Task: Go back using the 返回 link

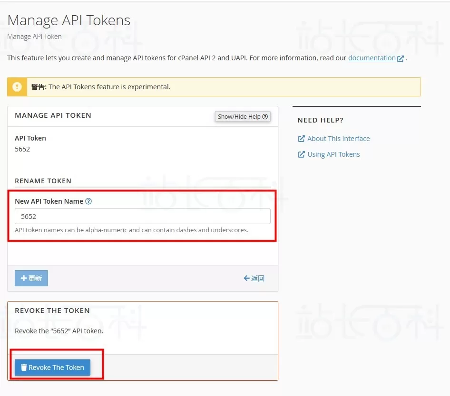Action: (x=257, y=278)
